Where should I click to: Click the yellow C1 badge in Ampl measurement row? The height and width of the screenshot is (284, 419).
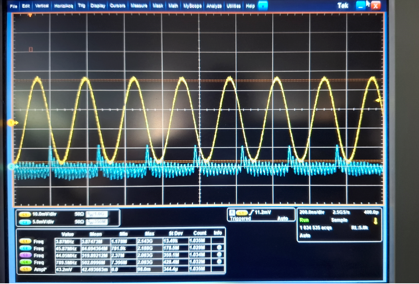[25, 269]
